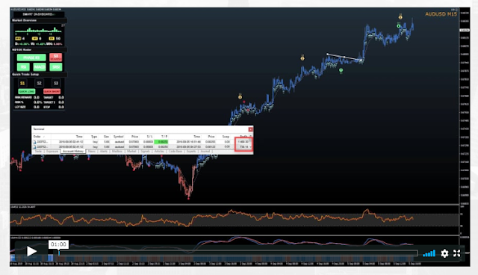
Task: Click the AUDUSD M15 chart label
Action: [441, 14]
